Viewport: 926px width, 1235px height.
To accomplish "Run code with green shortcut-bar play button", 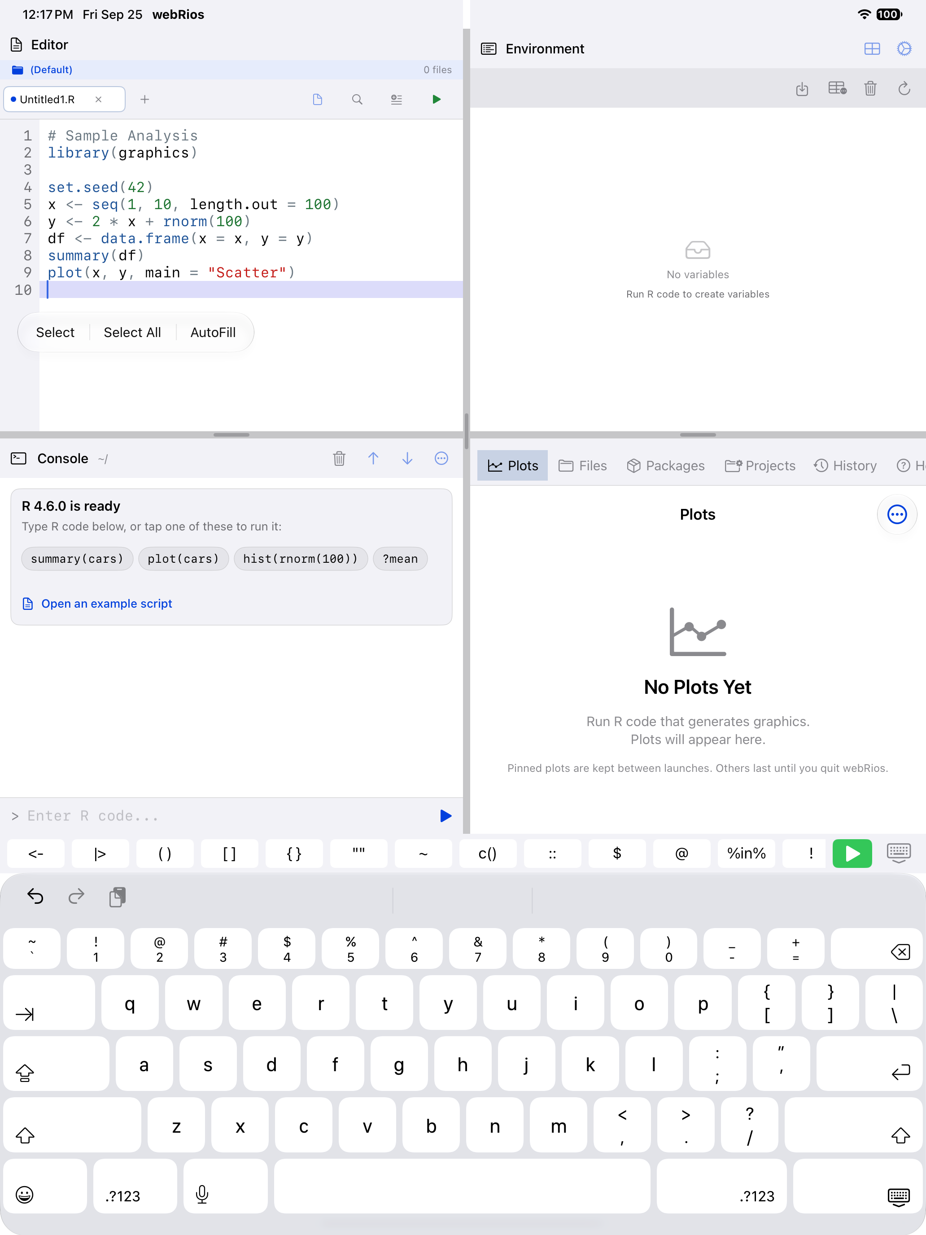I will (852, 853).
